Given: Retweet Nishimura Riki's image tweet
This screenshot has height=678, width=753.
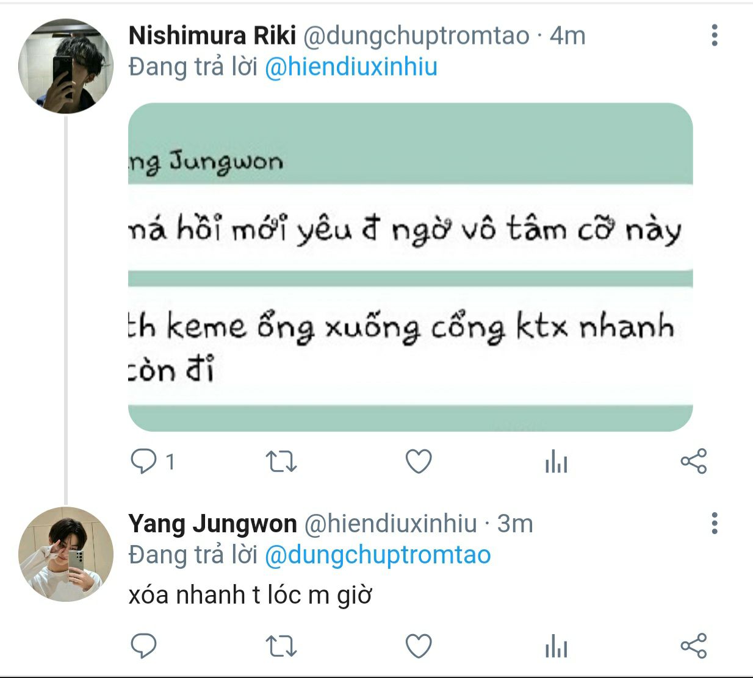Looking at the screenshot, I should coord(281,462).
